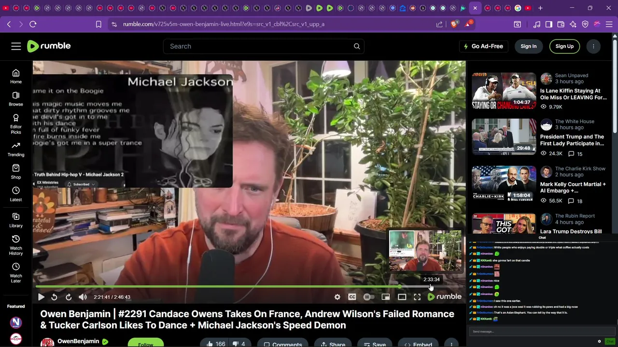Open more video actions (three dots)
Screen dimensions: 618x347
pos(451,344)
